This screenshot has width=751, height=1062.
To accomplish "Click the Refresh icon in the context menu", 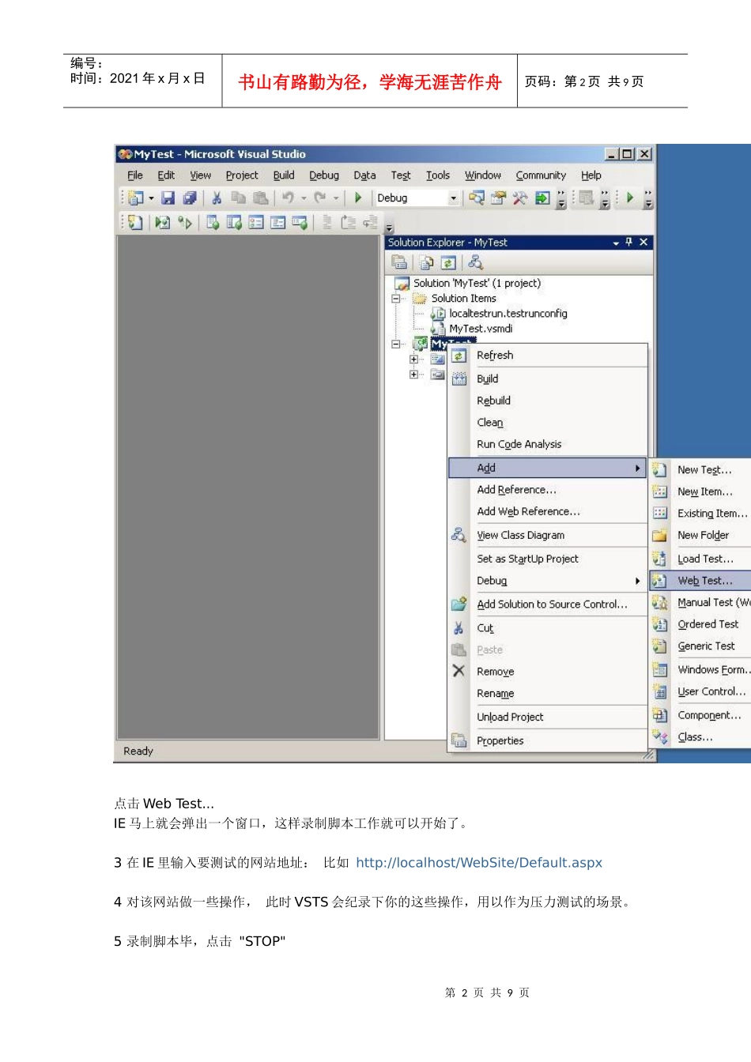I will click(459, 356).
